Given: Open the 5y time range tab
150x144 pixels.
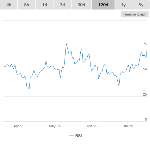Looking at the screenshot, I should click(x=141, y=5).
